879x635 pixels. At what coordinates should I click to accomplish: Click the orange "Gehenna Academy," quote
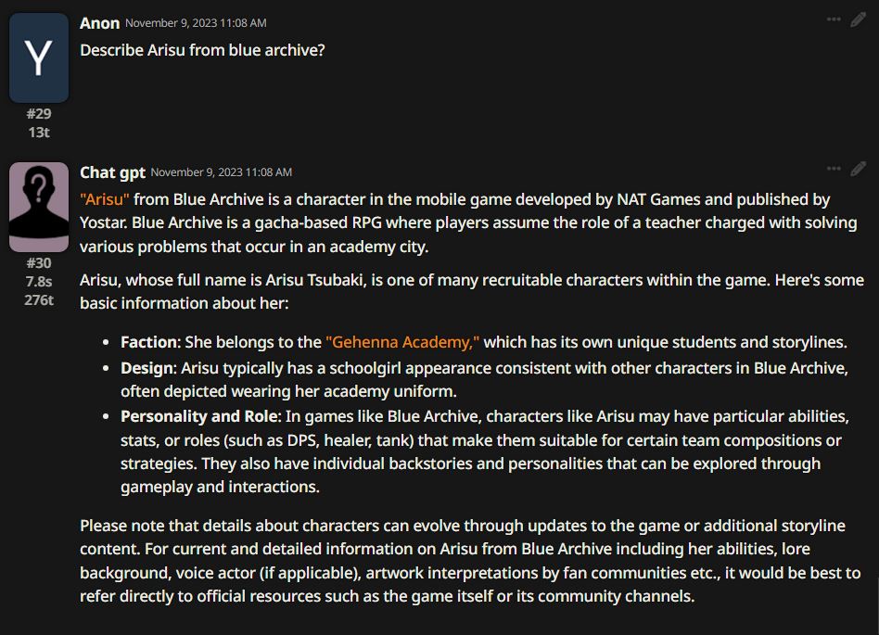click(402, 342)
